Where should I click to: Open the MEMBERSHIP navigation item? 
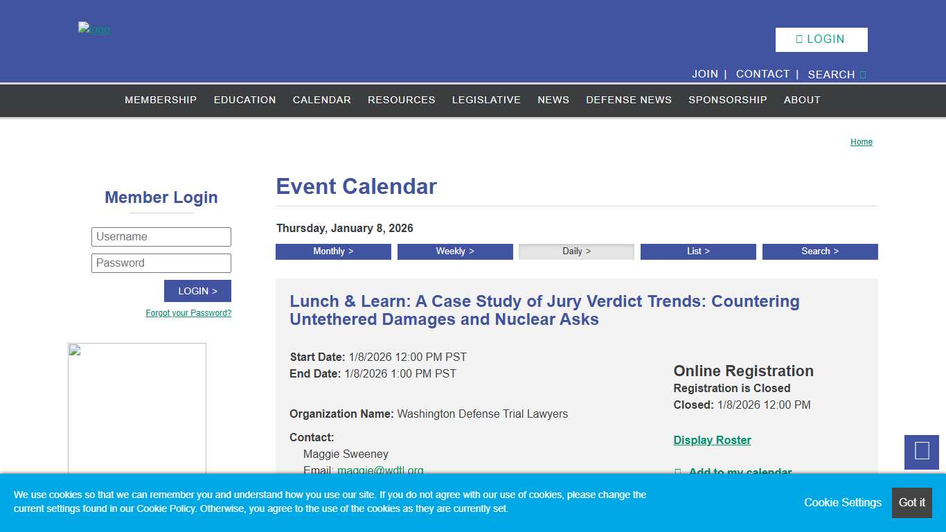click(161, 100)
